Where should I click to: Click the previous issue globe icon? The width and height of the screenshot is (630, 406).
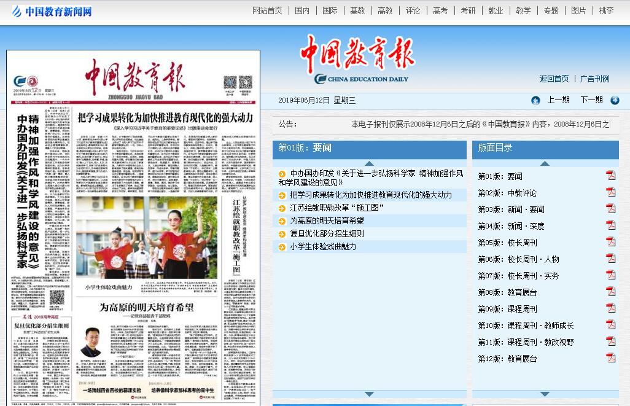pyautogui.click(x=535, y=101)
